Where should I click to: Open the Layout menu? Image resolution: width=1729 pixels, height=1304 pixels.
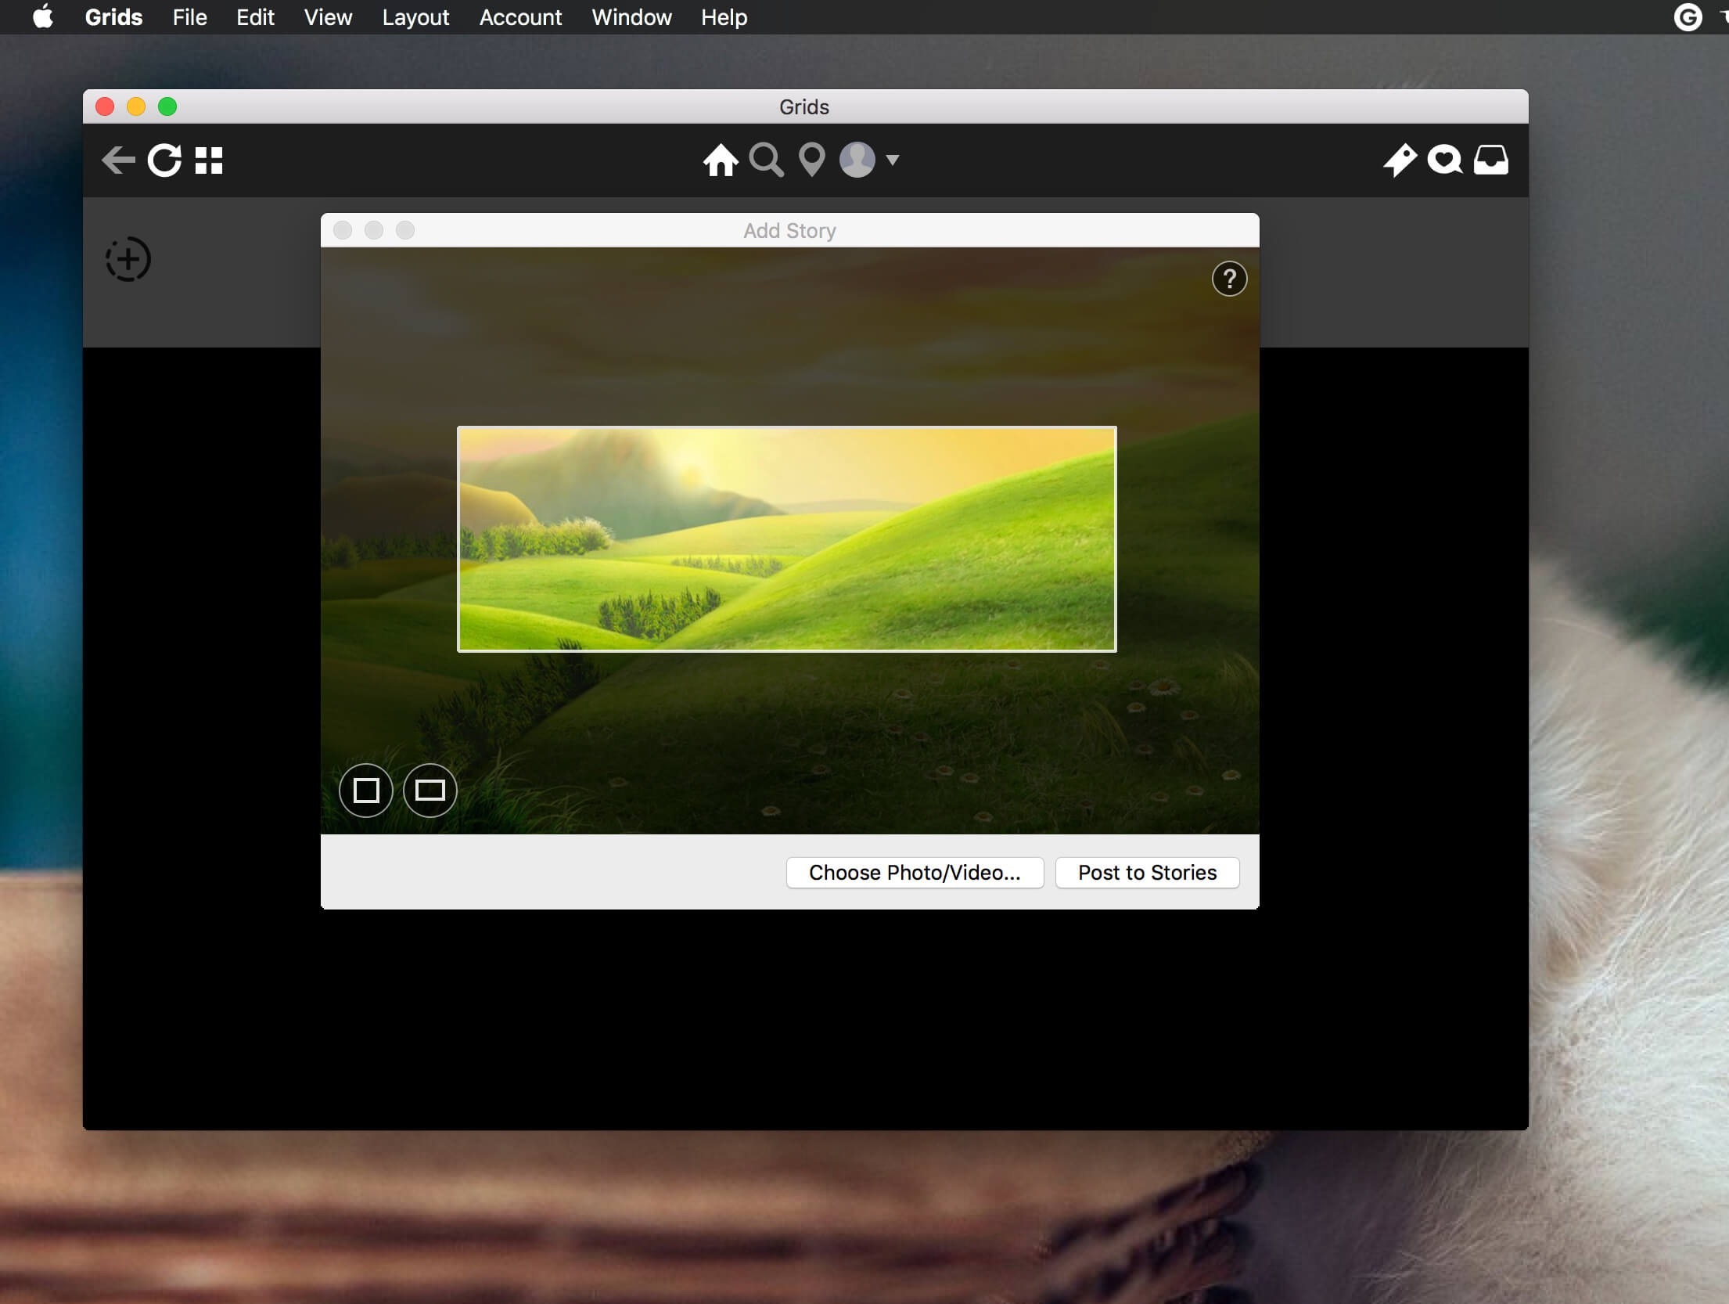point(415,17)
